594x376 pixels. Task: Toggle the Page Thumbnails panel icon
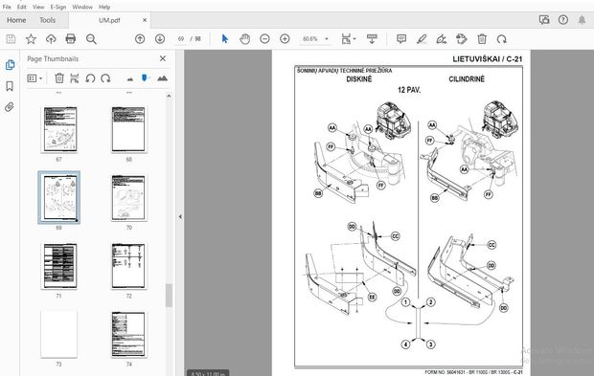pos(10,65)
